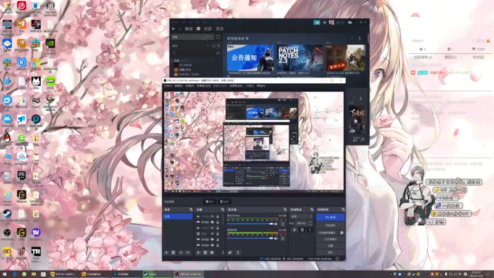Adjust desktop audio volume slider
This screenshot has width=494, height=278.
click(250, 238)
